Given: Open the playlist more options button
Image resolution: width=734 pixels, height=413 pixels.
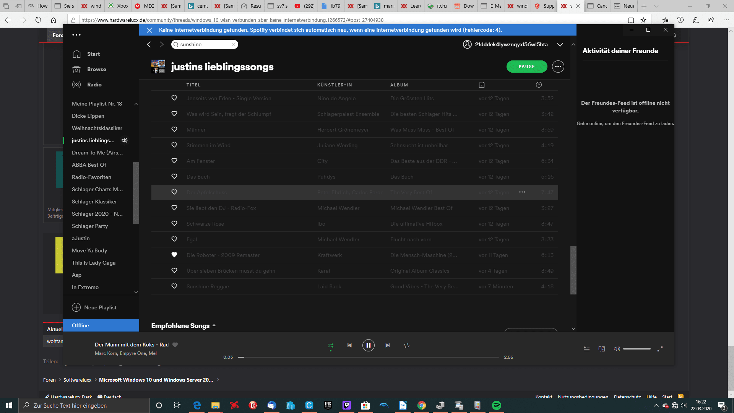Looking at the screenshot, I should click(558, 67).
